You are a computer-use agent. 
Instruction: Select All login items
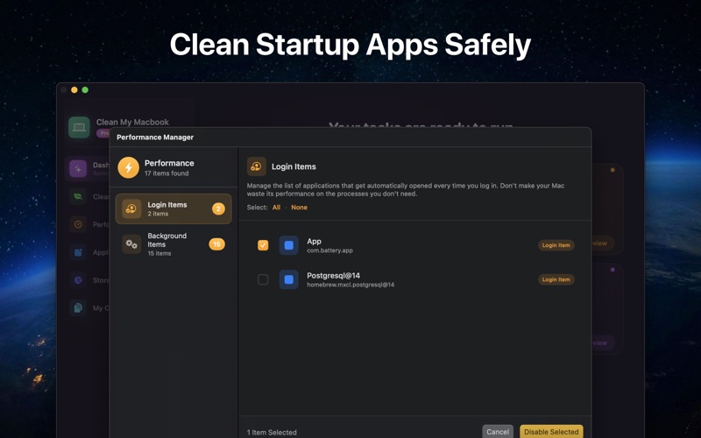point(276,208)
